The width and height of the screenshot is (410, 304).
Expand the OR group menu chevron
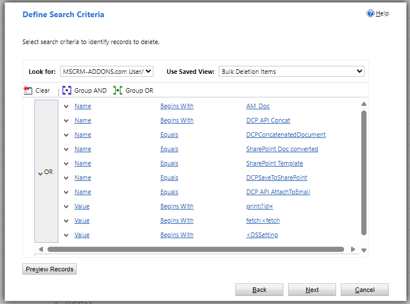40,173
